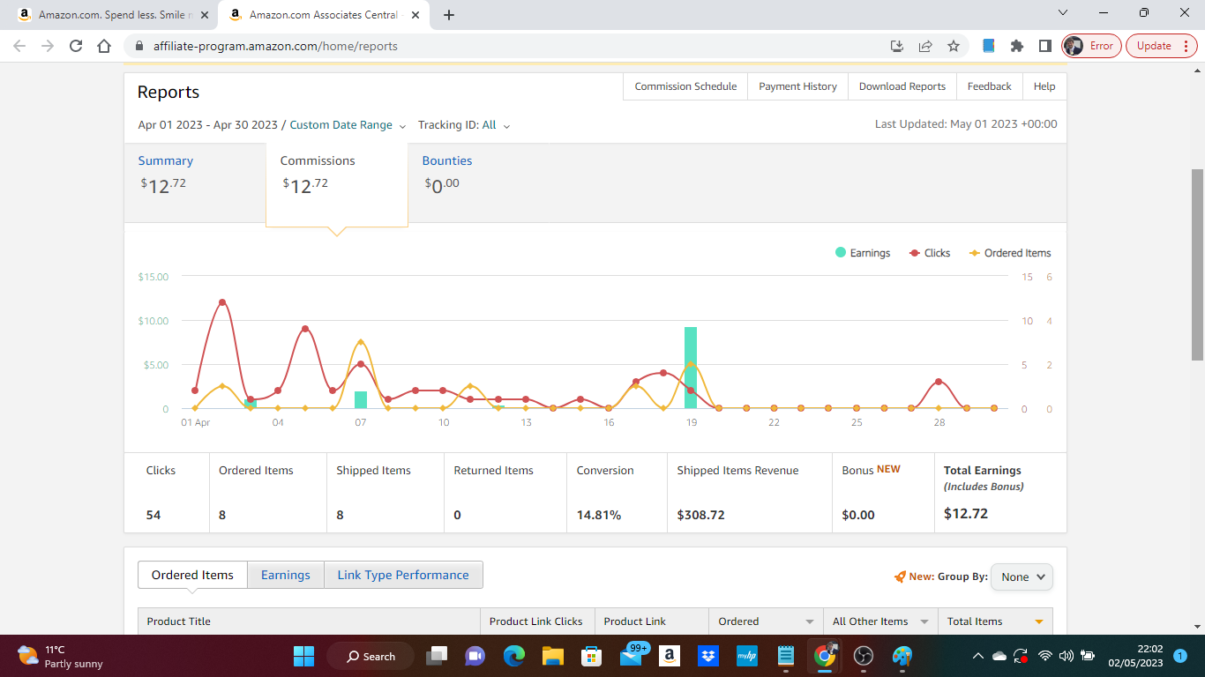Switch to the Earnings table tab

pos(286,575)
